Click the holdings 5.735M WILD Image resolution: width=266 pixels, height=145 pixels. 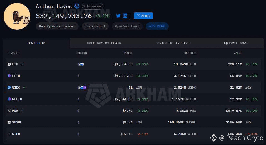(185, 134)
